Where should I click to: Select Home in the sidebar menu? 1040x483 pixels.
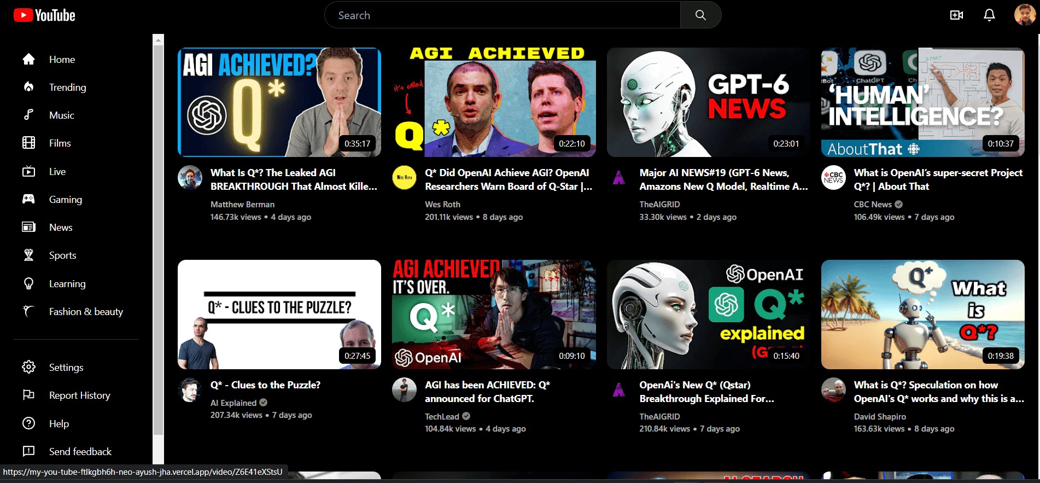pyautogui.click(x=62, y=59)
